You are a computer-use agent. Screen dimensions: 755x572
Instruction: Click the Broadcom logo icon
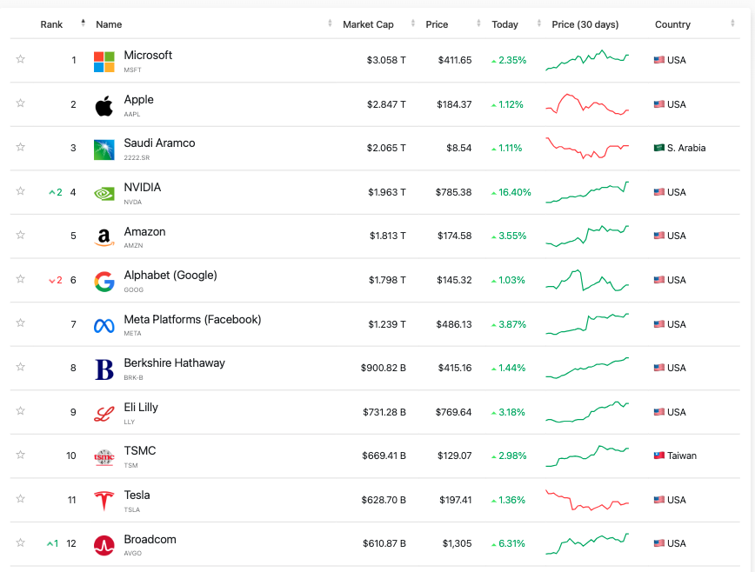[x=104, y=545]
